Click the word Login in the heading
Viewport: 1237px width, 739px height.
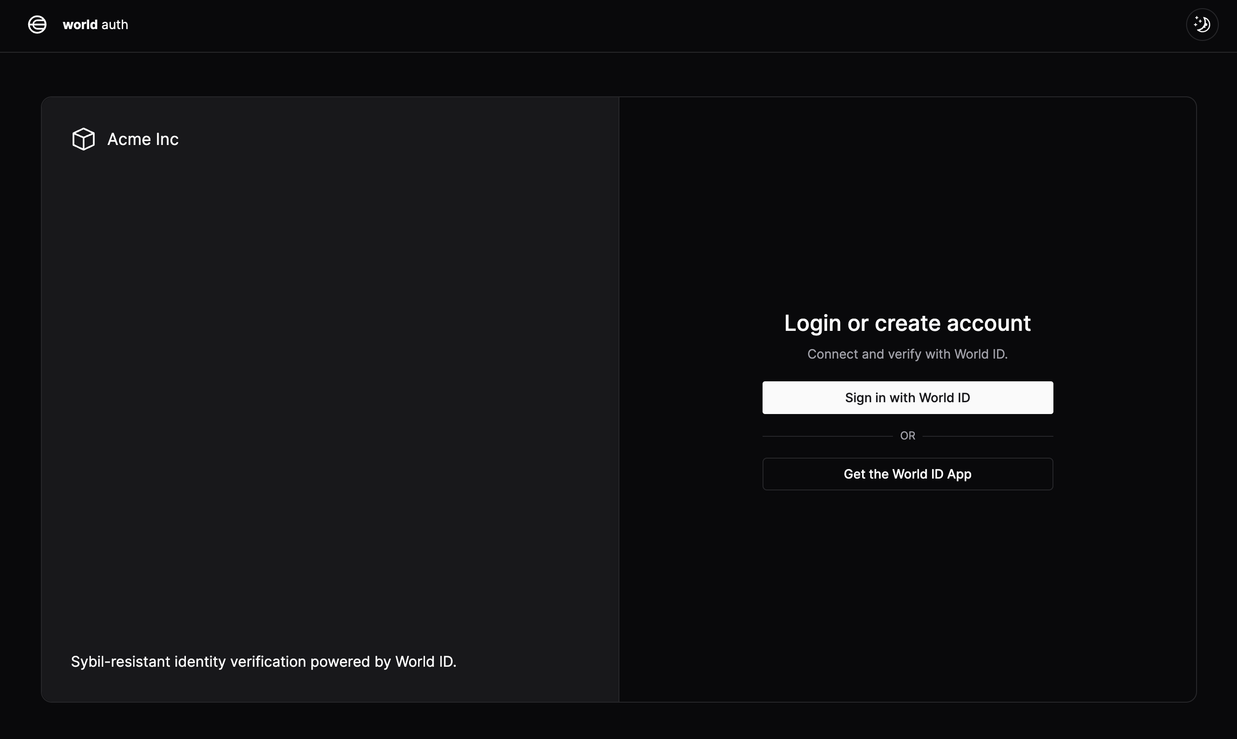point(813,324)
